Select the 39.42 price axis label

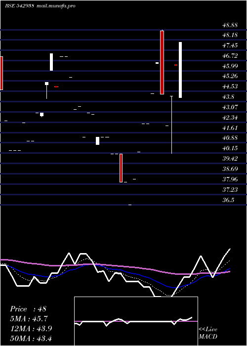(230, 159)
